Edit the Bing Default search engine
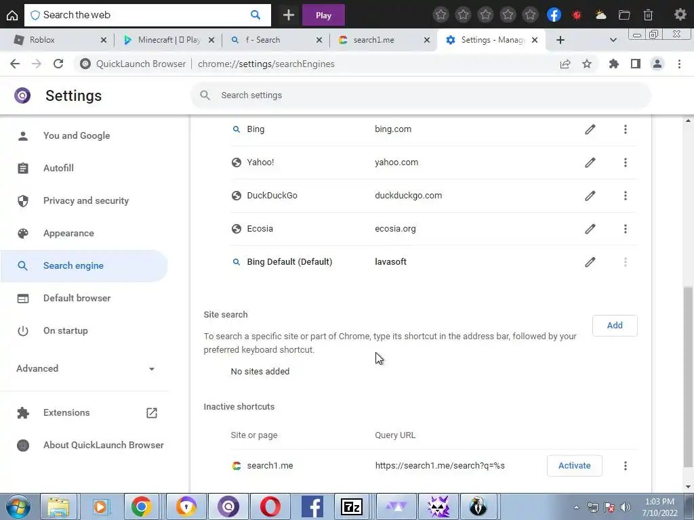The image size is (694, 520). (590, 262)
